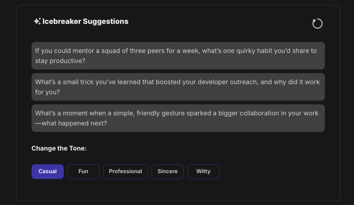The image size is (354, 205).
Task: Click "what happened next?" in third suggestion
Action: point(74,123)
